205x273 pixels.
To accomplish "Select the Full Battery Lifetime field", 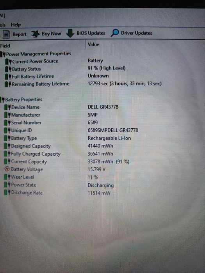I will click(x=33, y=76).
